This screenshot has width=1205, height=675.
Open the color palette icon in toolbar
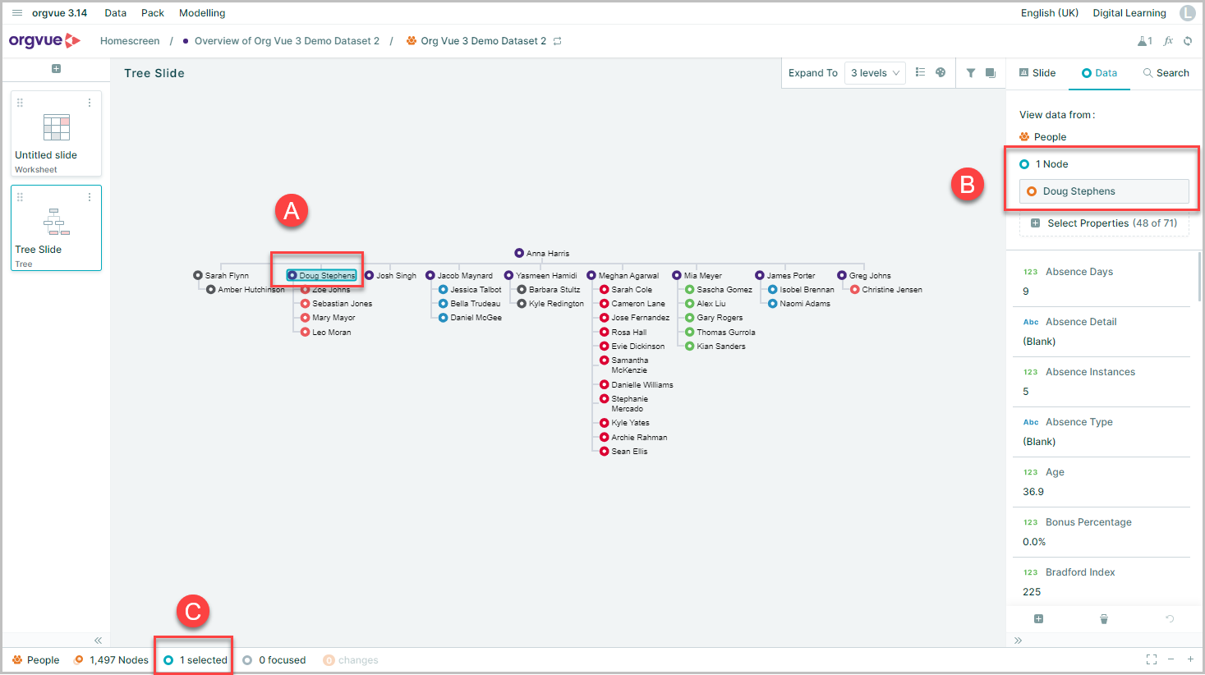[x=941, y=73]
